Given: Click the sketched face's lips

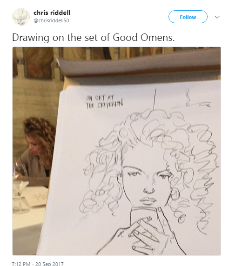Looking at the screenshot, I should (148, 200).
